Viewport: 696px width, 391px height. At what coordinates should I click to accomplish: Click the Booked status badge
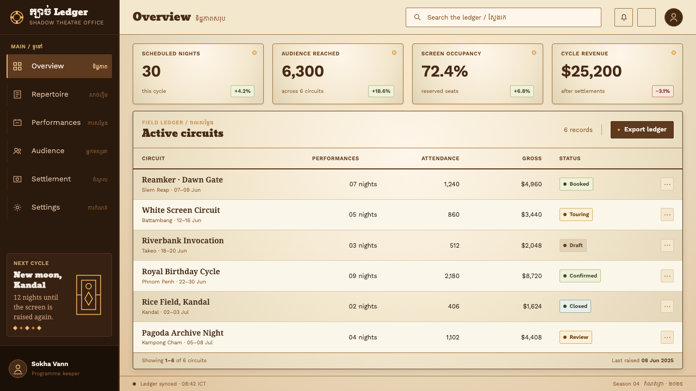tap(576, 184)
